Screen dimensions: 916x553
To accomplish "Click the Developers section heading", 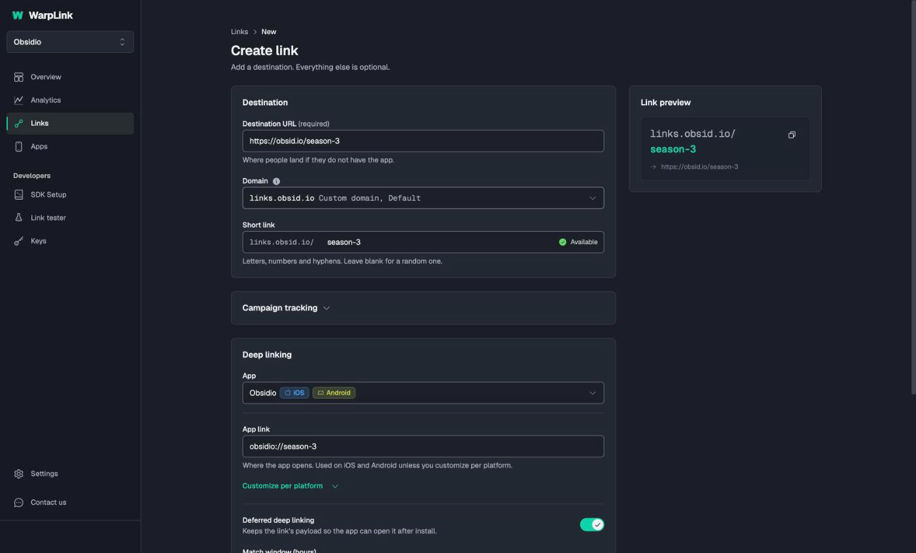I will pyautogui.click(x=32, y=176).
